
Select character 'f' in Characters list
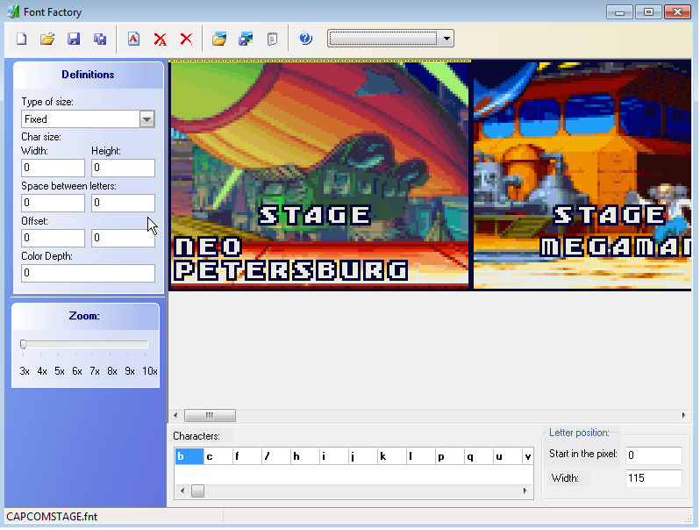[247, 456]
